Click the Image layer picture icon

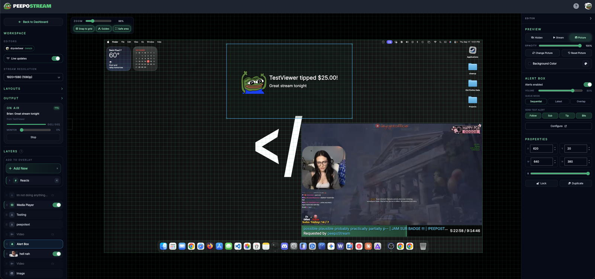12,273
